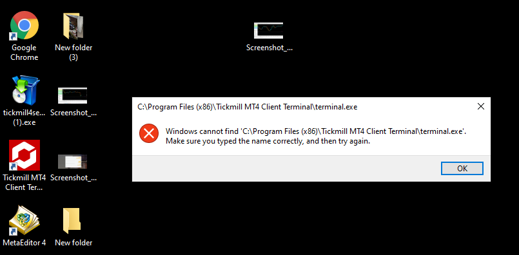Click OK to dismiss the error
The width and height of the screenshot is (519, 255).
462,168
